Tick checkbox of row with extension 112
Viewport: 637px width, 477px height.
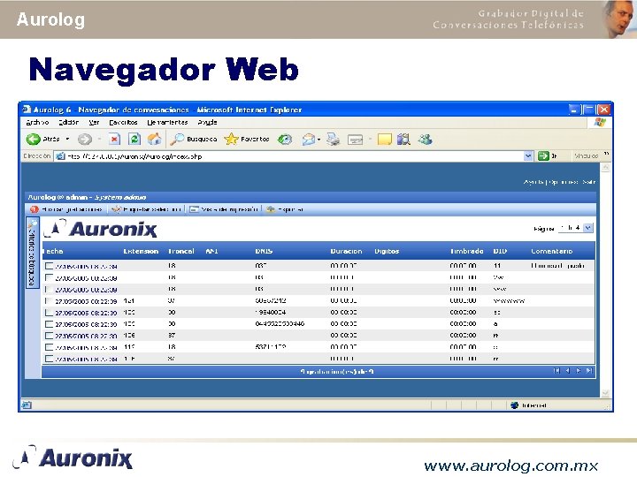point(50,347)
